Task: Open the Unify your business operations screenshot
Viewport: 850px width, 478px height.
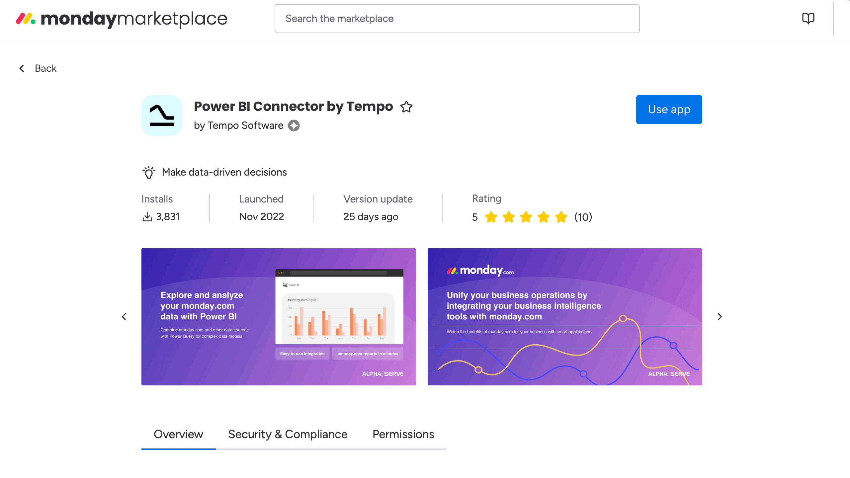Action: pos(565,317)
